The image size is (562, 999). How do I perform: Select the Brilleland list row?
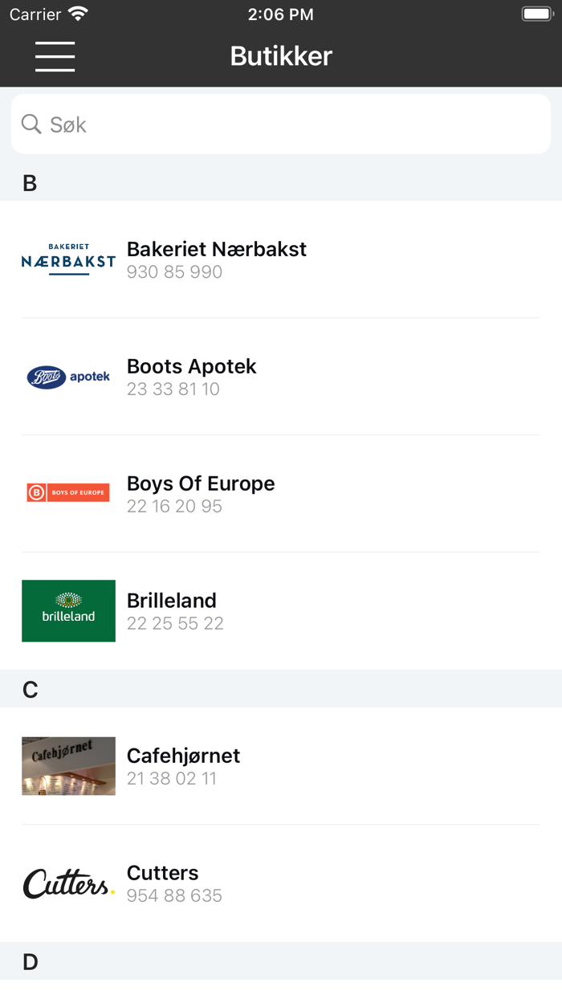281,610
